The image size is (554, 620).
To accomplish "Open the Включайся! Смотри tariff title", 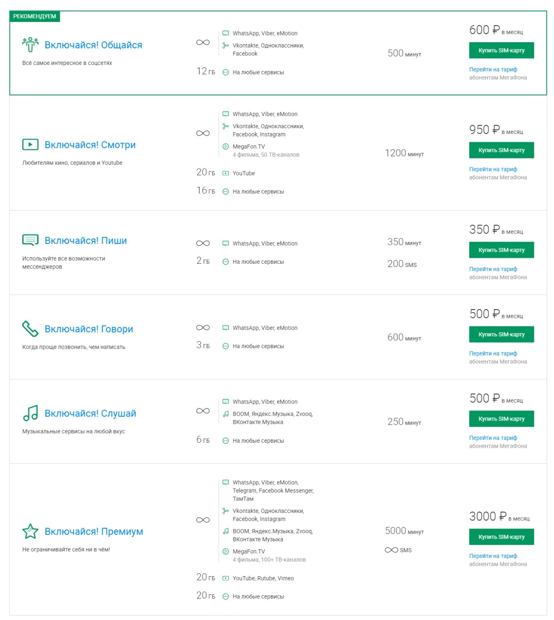I will click(x=90, y=145).
